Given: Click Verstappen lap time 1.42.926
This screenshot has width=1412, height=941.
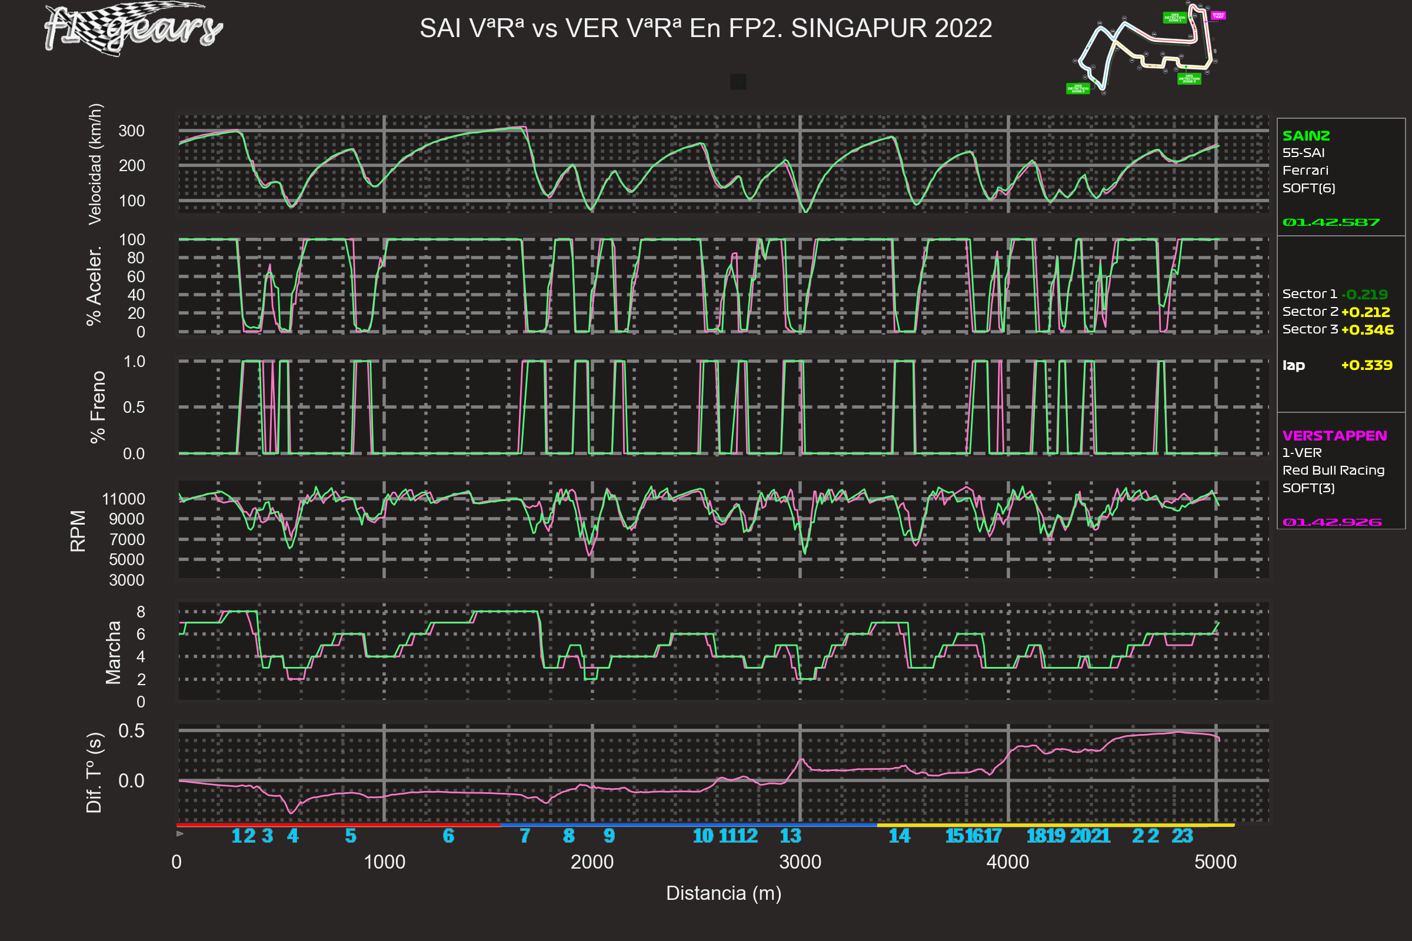Looking at the screenshot, I should click(1331, 522).
